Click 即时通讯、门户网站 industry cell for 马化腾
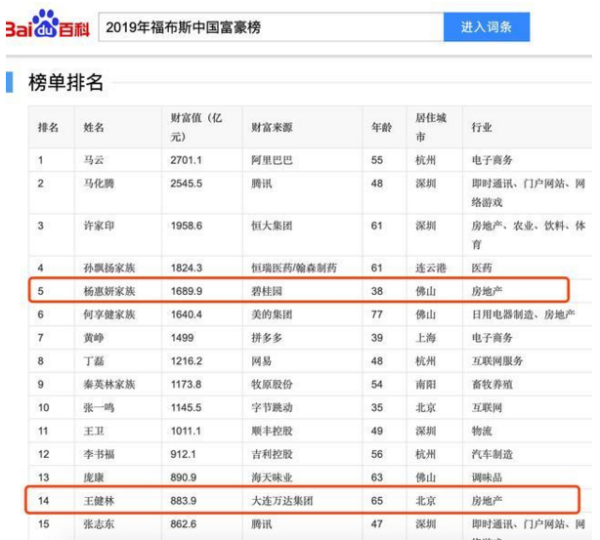 coord(529,192)
